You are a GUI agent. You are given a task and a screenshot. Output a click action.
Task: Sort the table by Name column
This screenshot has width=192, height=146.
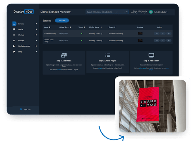(x=47, y=27)
